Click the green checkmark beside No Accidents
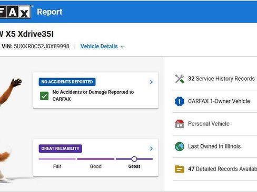The image size is (257, 192). click(x=44, y=95)
